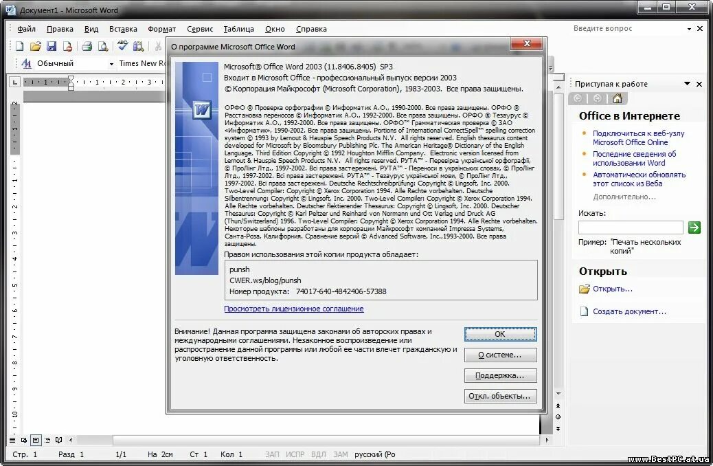This screenshot has height=466, width=713.
Task: Click the Select Browse Object round button
Action: pos(558,417)
